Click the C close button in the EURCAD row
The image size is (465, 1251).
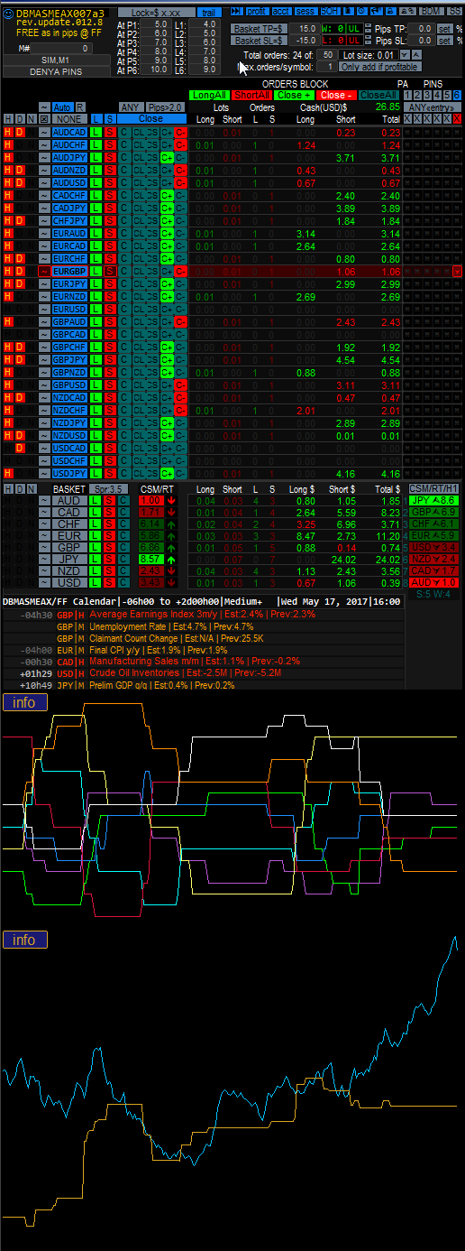123,246
